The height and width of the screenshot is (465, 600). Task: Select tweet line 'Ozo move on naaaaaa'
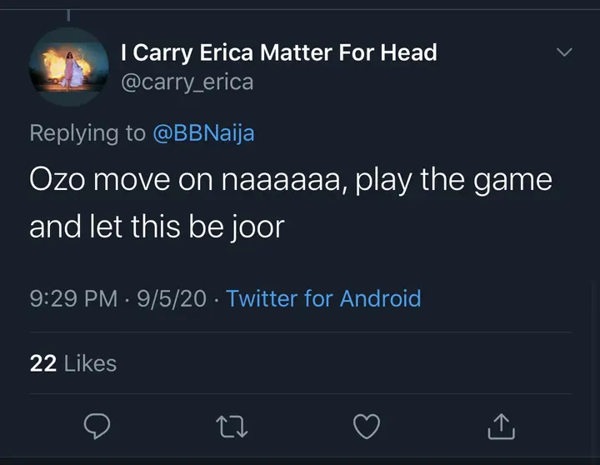187,182
